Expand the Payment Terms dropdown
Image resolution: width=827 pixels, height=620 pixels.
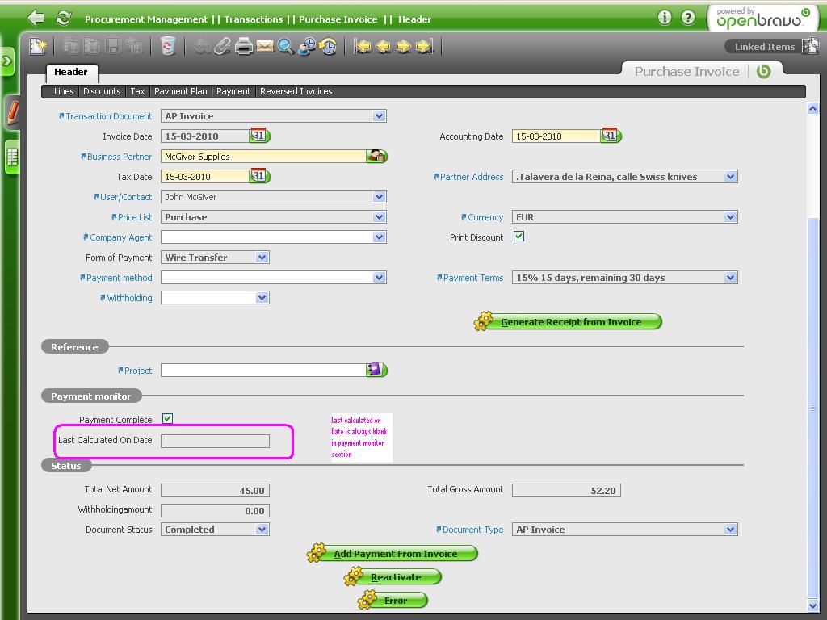730,278
